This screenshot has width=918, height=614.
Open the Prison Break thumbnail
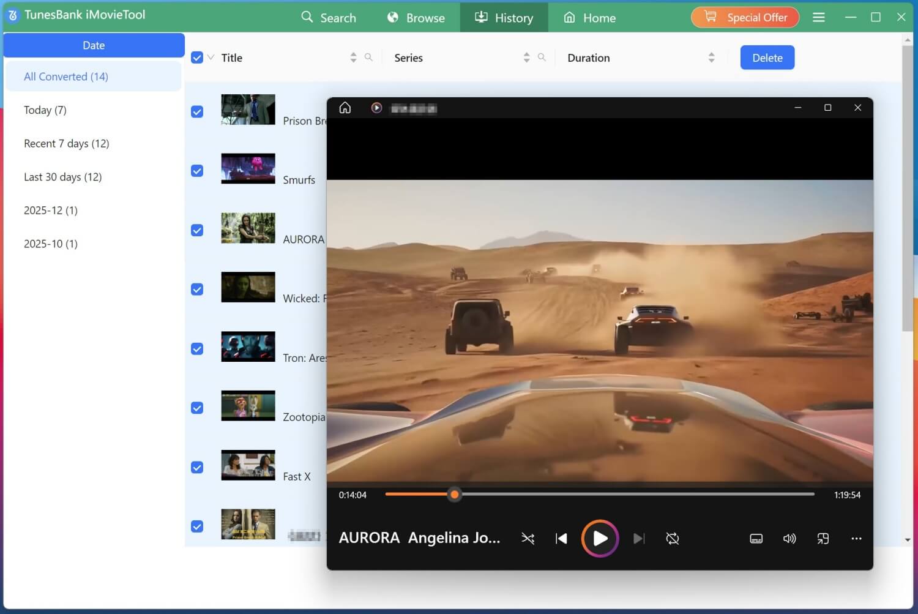[248, 110]
